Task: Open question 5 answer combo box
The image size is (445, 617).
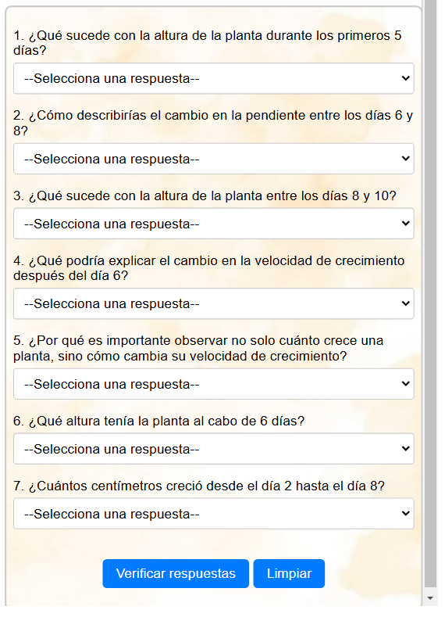Action: point(214,384)
